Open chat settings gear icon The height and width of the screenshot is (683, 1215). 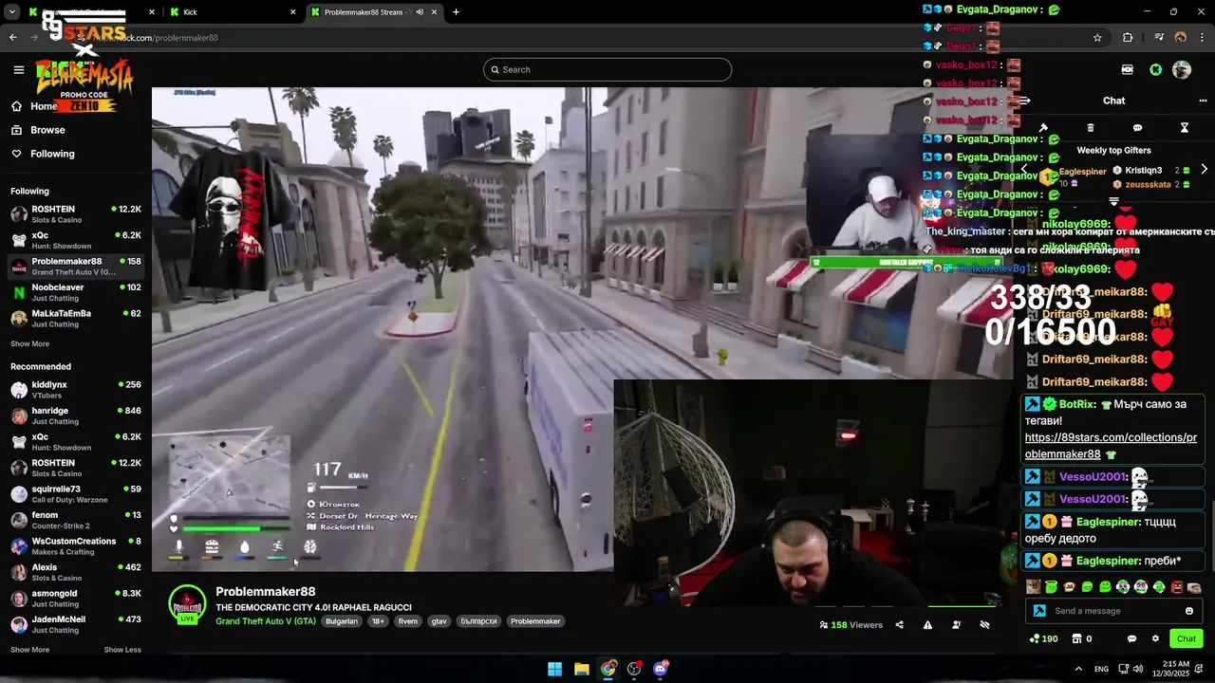(1155, 638)
